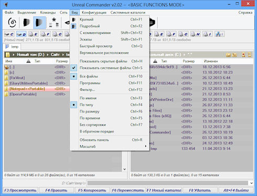Click breadcrumb arrow before Сайт
This screenshot has height=196, width=257.
point(47,55)
